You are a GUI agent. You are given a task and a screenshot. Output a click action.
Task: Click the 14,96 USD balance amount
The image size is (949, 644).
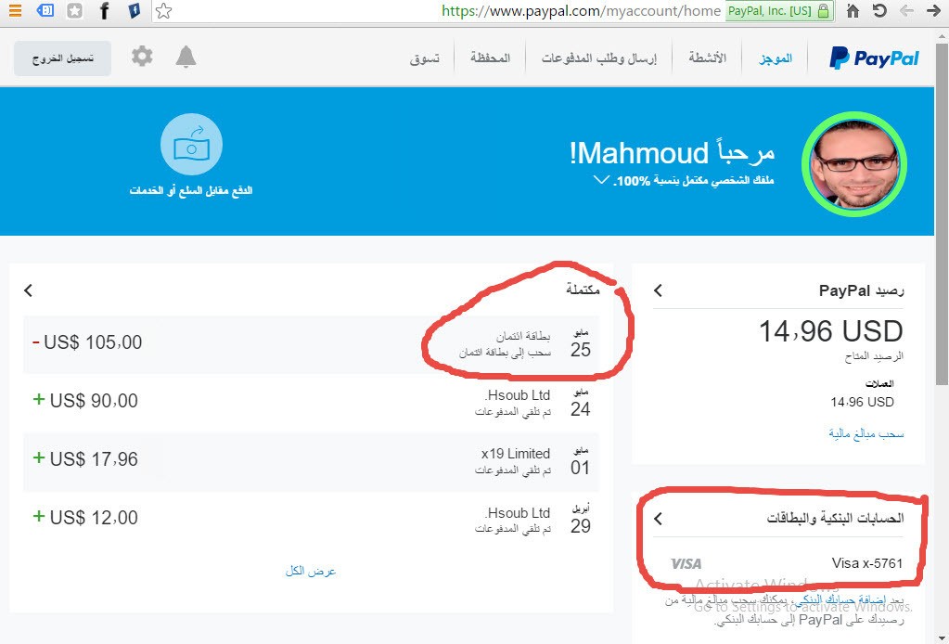coord(830,331)
